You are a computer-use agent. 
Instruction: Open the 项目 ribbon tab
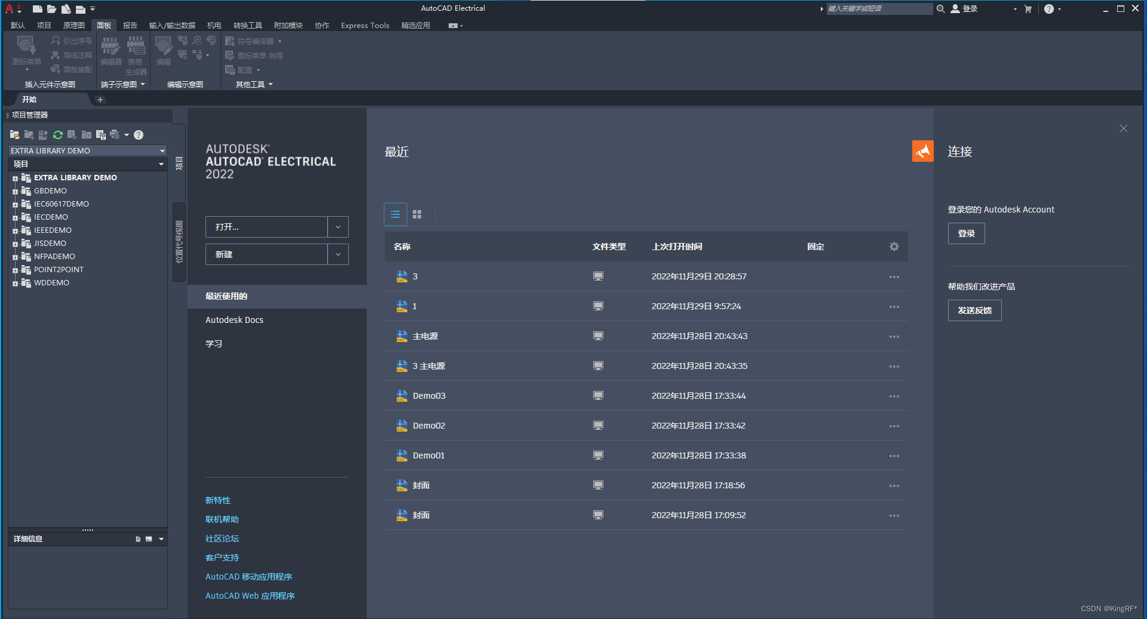click(x=44, y=26)
